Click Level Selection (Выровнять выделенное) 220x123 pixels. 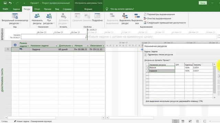click(112, 19)
